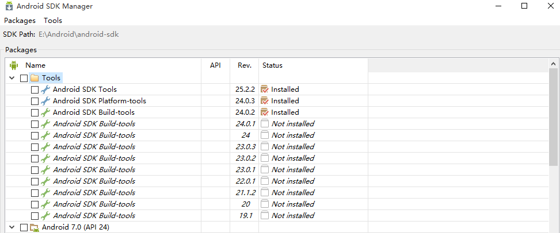Click the wrench icon of Build-tools 24.0.1
The height and width of the screenshot is (233, 560).
(45, 123)
